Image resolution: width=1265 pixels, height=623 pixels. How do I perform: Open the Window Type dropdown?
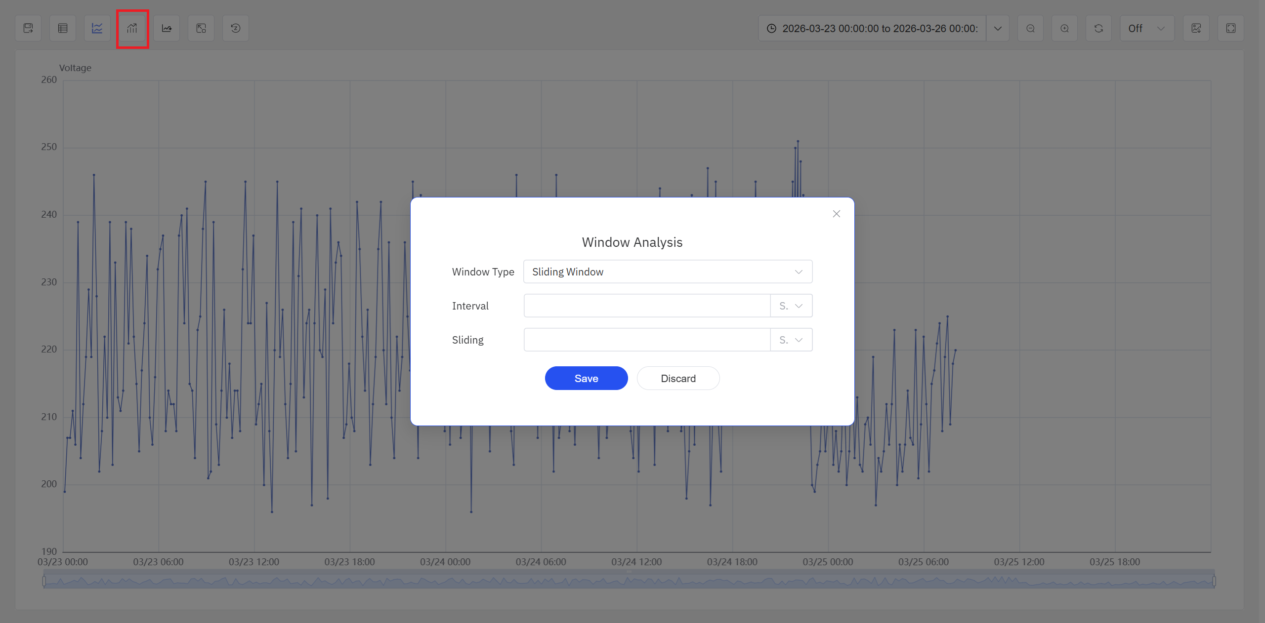tap(667, 272)
